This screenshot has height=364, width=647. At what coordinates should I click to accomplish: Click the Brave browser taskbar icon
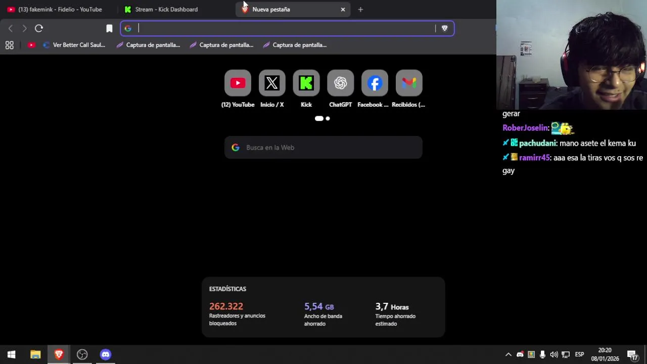click(59, 354)
